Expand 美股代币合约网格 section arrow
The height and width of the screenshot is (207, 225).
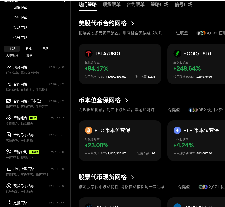[133, 23]
